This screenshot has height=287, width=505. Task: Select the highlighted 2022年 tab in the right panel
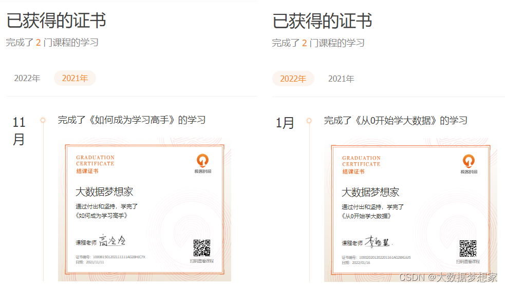[x=293, y=79]
